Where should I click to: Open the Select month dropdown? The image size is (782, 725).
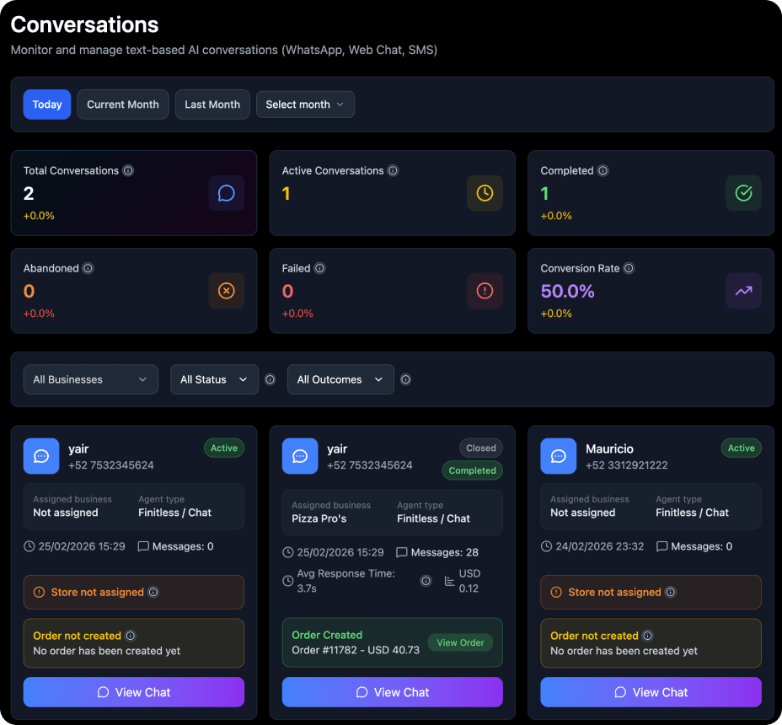(x=304, y=105)
